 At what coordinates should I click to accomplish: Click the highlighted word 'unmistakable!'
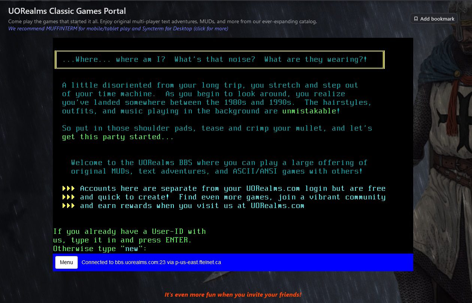[x=311, y=111]
